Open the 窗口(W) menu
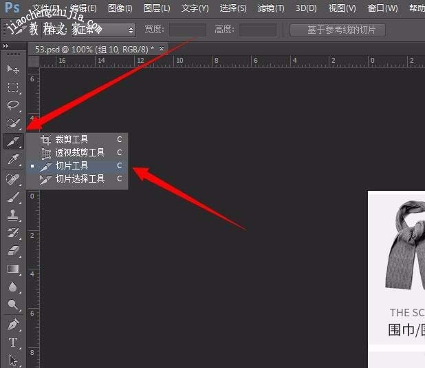The image size is (425, 368). [x=383, y=8]
